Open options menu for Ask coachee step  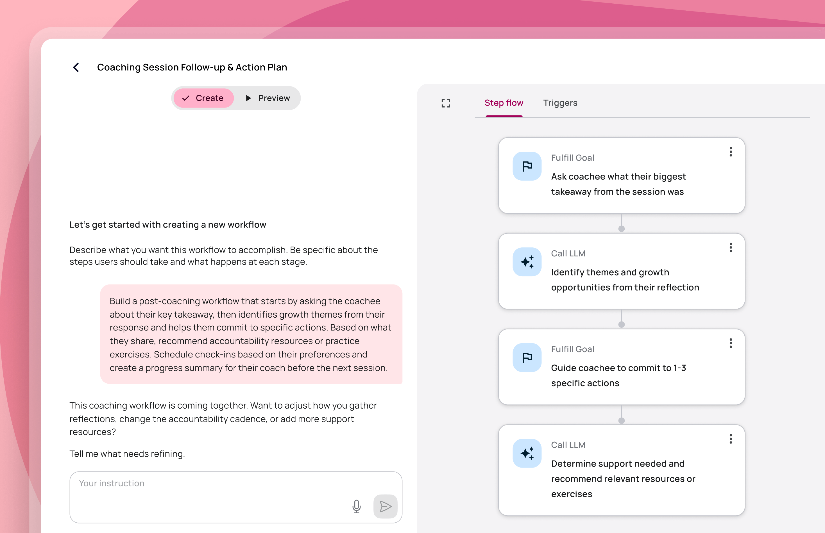[x=731, y=152]
